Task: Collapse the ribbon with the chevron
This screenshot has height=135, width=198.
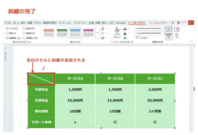Action: coord(192,41)
